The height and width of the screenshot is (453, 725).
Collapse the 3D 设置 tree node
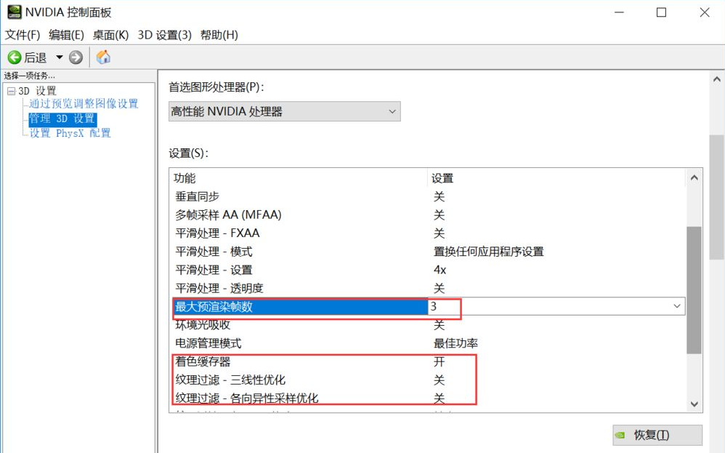11,91
